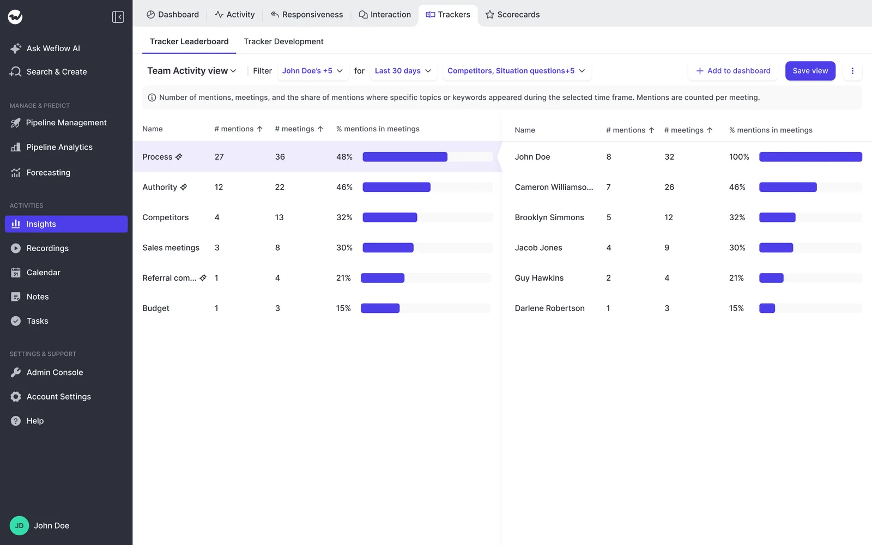Screen dimensions: 872x545
Task: Click the Account Settings gear icon
Action: 16,397
